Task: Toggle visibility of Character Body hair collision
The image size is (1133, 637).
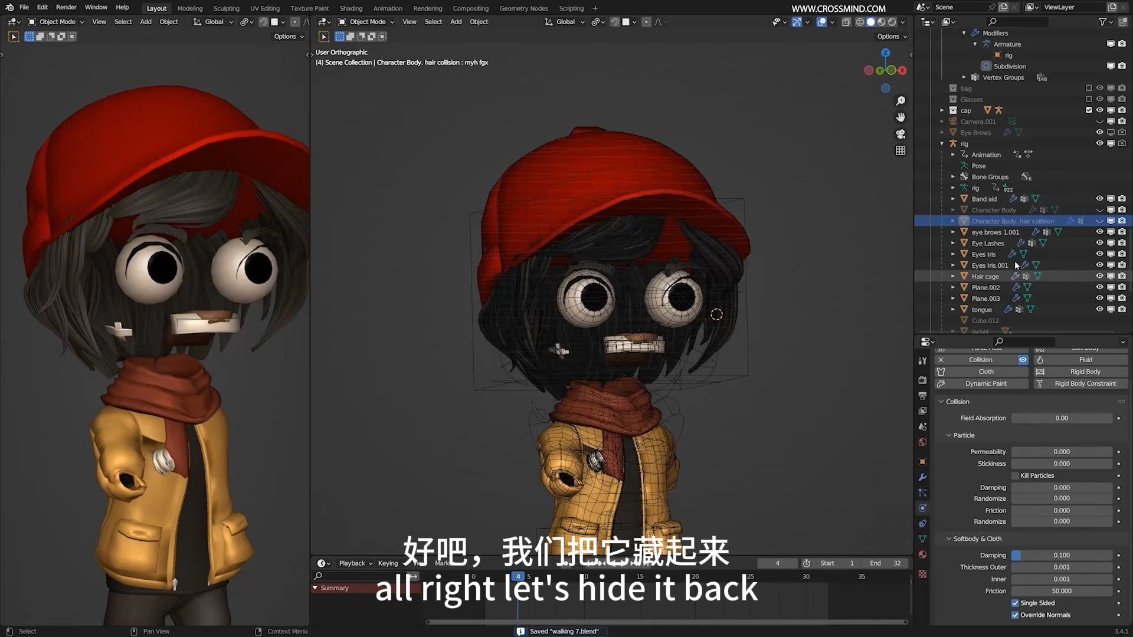Action: 1099,220
